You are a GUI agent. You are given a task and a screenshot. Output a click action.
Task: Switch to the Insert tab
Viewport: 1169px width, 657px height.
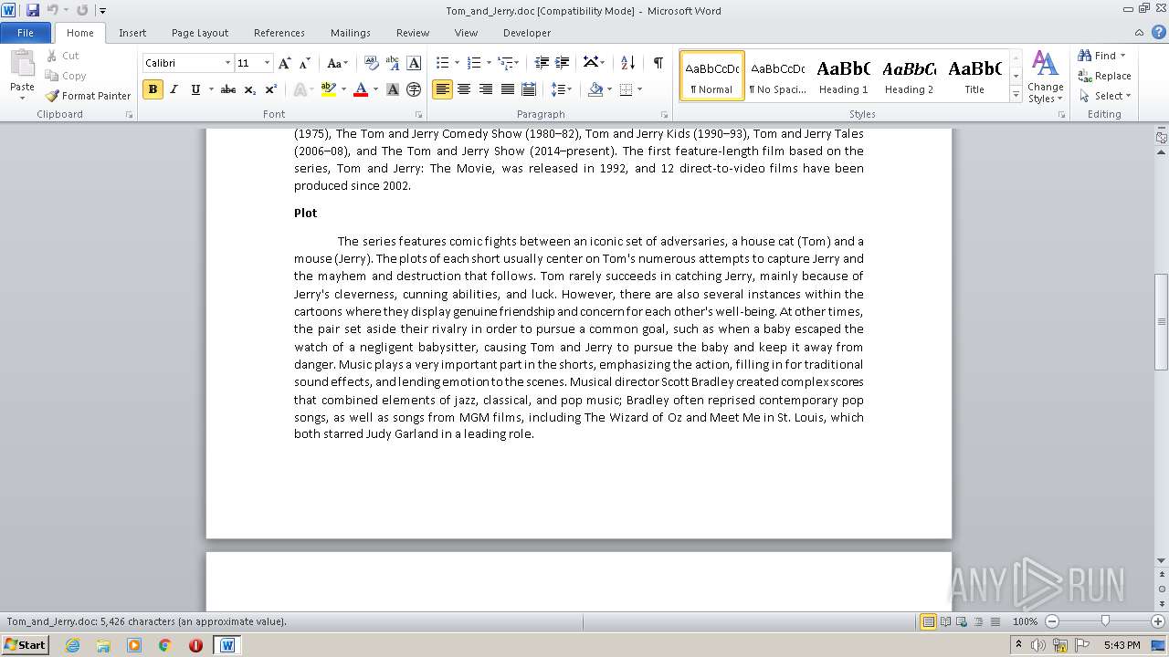[132, 33]
